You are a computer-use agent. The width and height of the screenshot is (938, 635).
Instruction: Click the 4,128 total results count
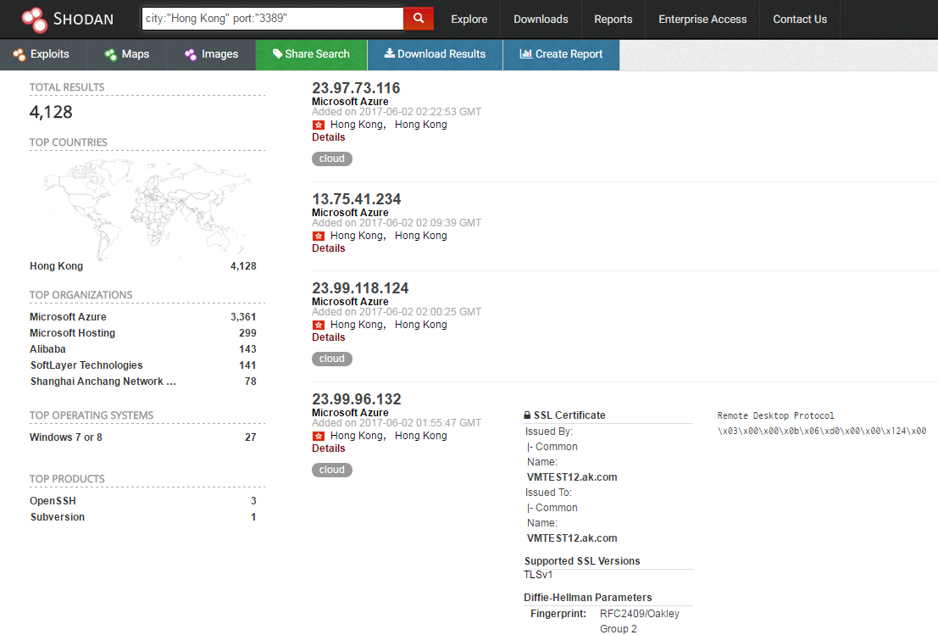pos(51,112)
